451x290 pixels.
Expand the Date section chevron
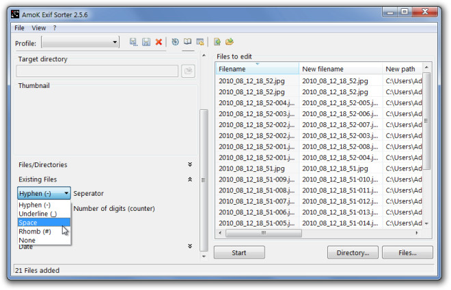pos(190,246)
